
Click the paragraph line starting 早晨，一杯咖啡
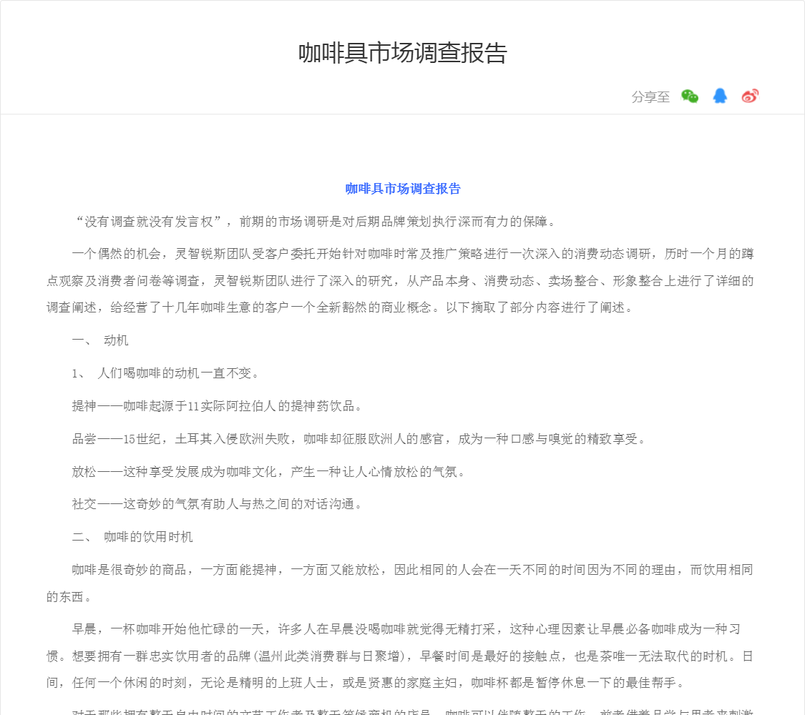[x=406, y=629]
